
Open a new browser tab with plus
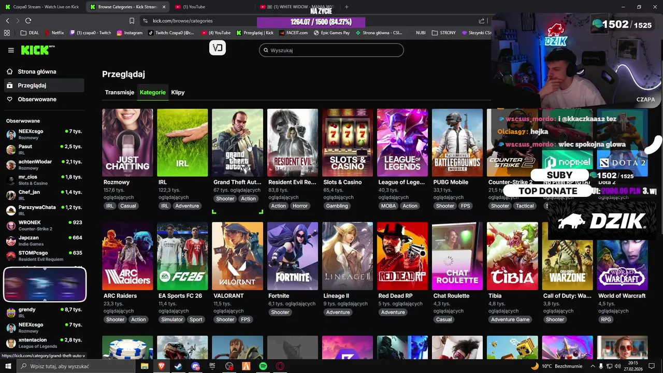[347, 7]
